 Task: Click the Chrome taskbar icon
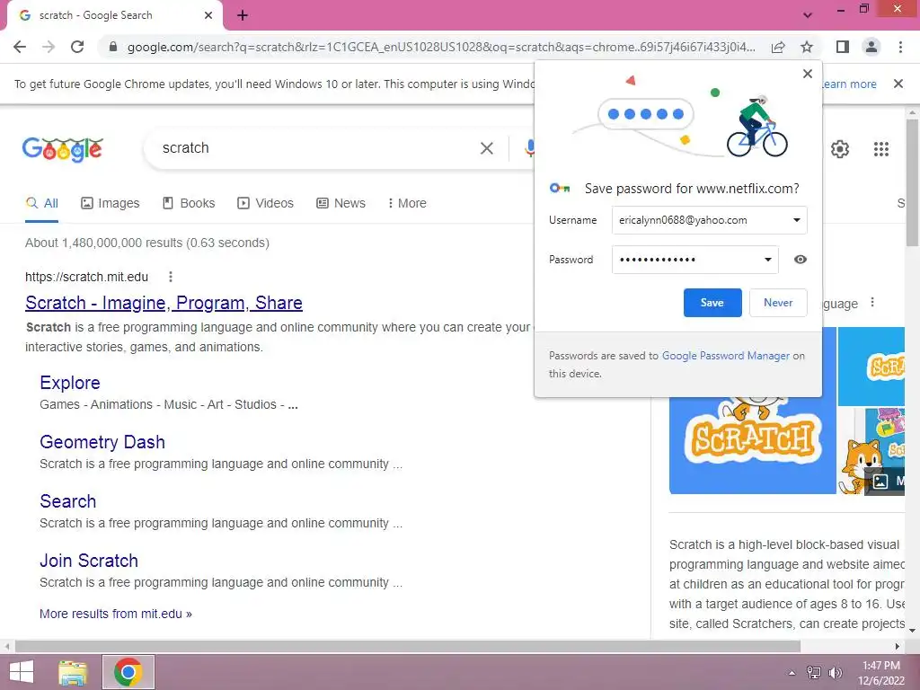[x=128, y=672]
